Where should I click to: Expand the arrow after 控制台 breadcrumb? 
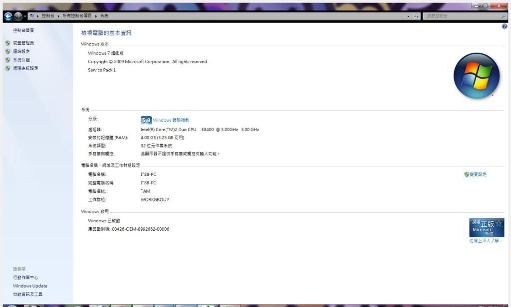[x=58, y=16]
